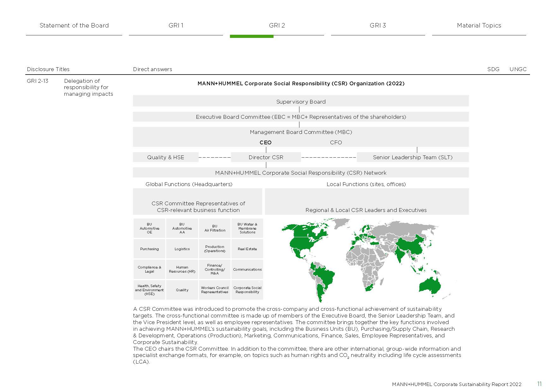The image size is (554, 392).
Task: Select the Purchasing cell
Action: pyautogui.click(x=149, y=249)
